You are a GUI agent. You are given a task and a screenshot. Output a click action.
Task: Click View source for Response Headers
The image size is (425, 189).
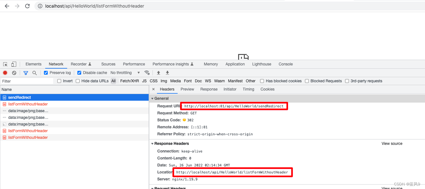pyautogui.click(x=392, y=144)
